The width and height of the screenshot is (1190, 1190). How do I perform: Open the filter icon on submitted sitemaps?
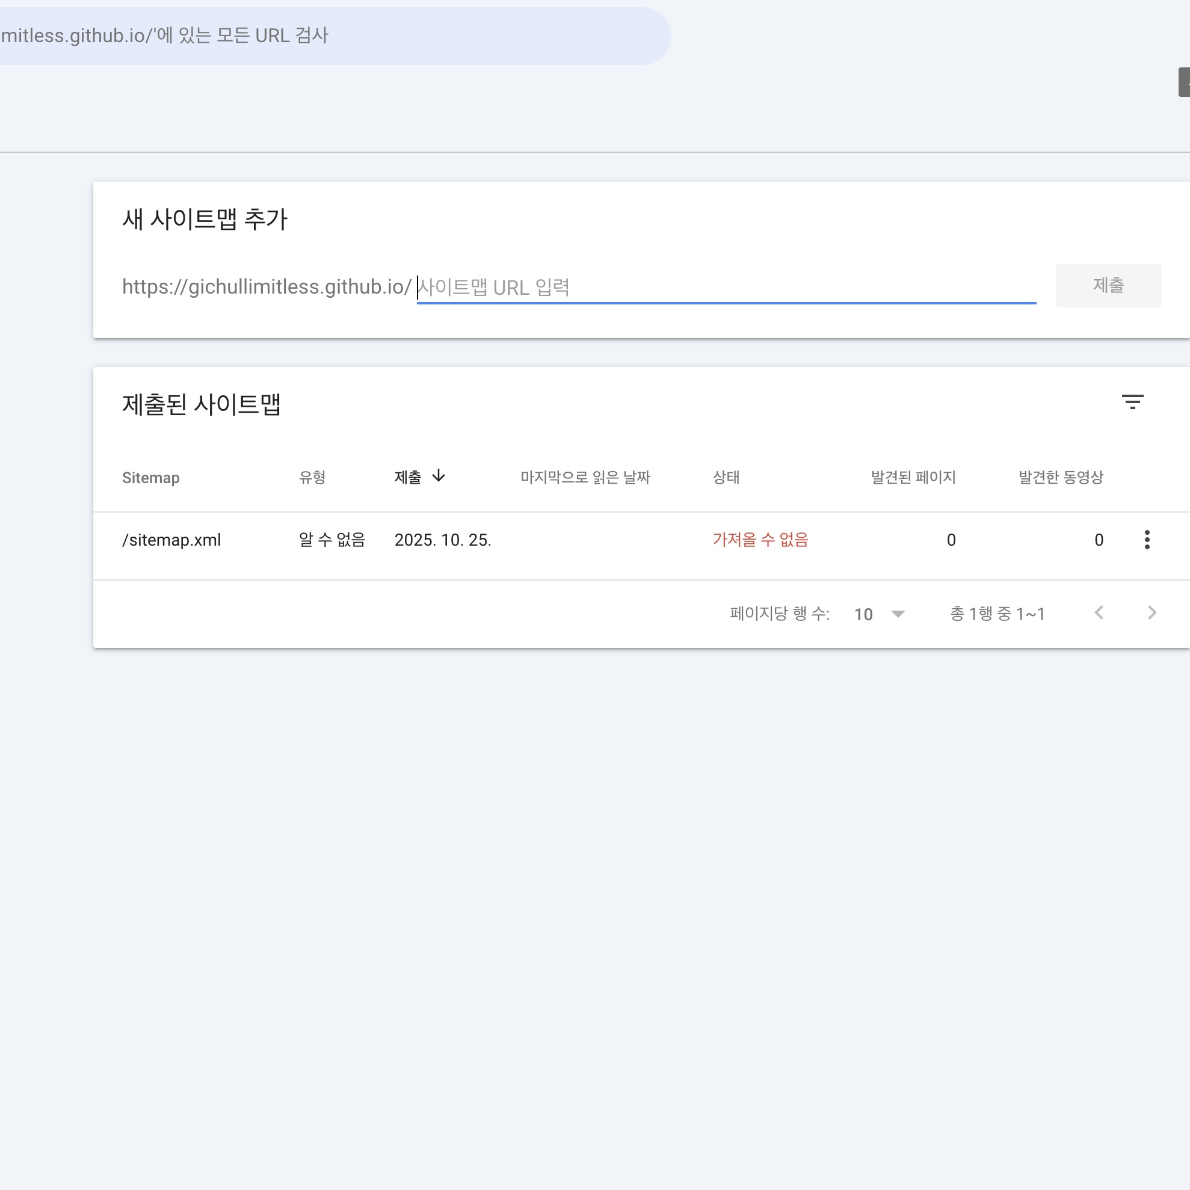click(x=1134, y=403)
